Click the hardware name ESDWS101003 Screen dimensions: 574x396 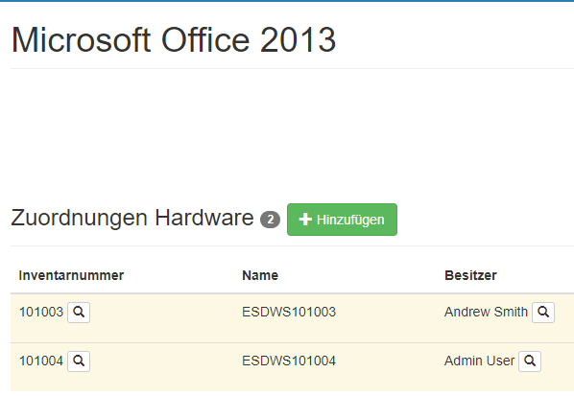(289, 313)
